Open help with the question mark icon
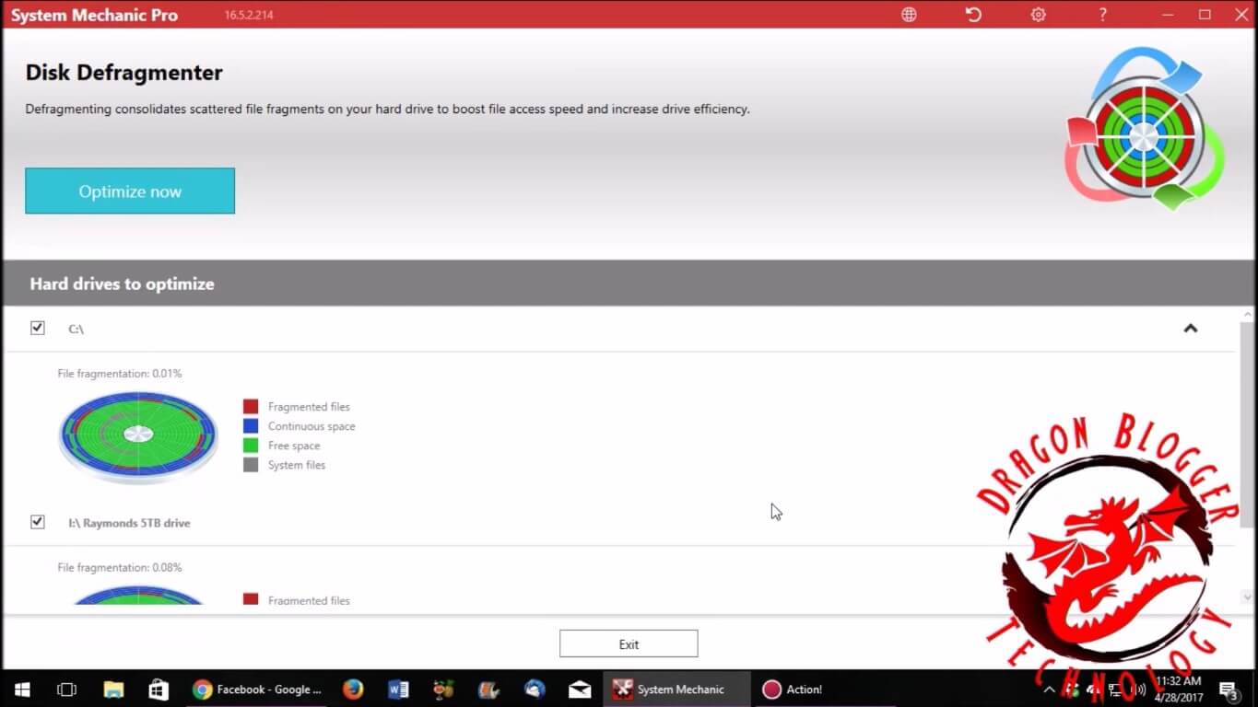The width and height of the screenshot is (1258, 707). coord(1102,15)
